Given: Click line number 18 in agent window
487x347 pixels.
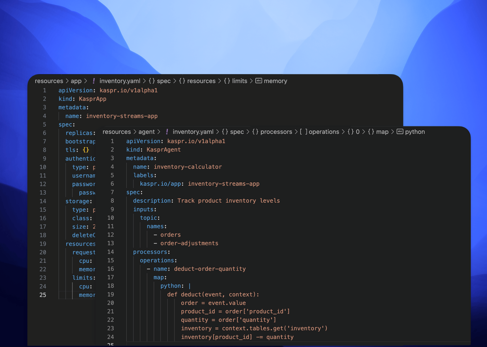Looking at the screenshot, I should click(111, 286).
